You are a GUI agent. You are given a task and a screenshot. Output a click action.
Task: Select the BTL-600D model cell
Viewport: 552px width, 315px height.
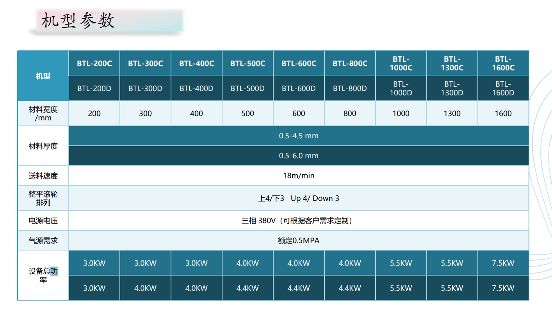[299, 88]
